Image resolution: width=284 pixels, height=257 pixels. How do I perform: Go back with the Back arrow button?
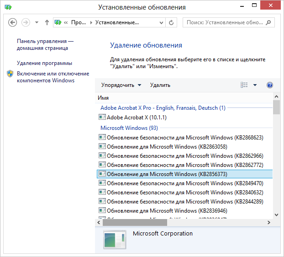[13, 23]
